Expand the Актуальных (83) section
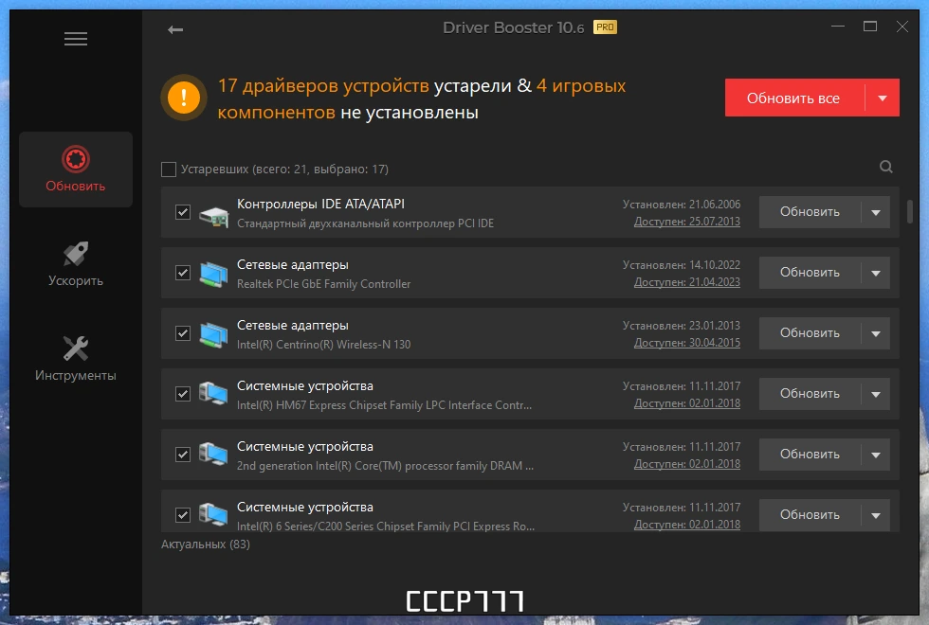Viewport: 929px width, 625px height. 206,544
